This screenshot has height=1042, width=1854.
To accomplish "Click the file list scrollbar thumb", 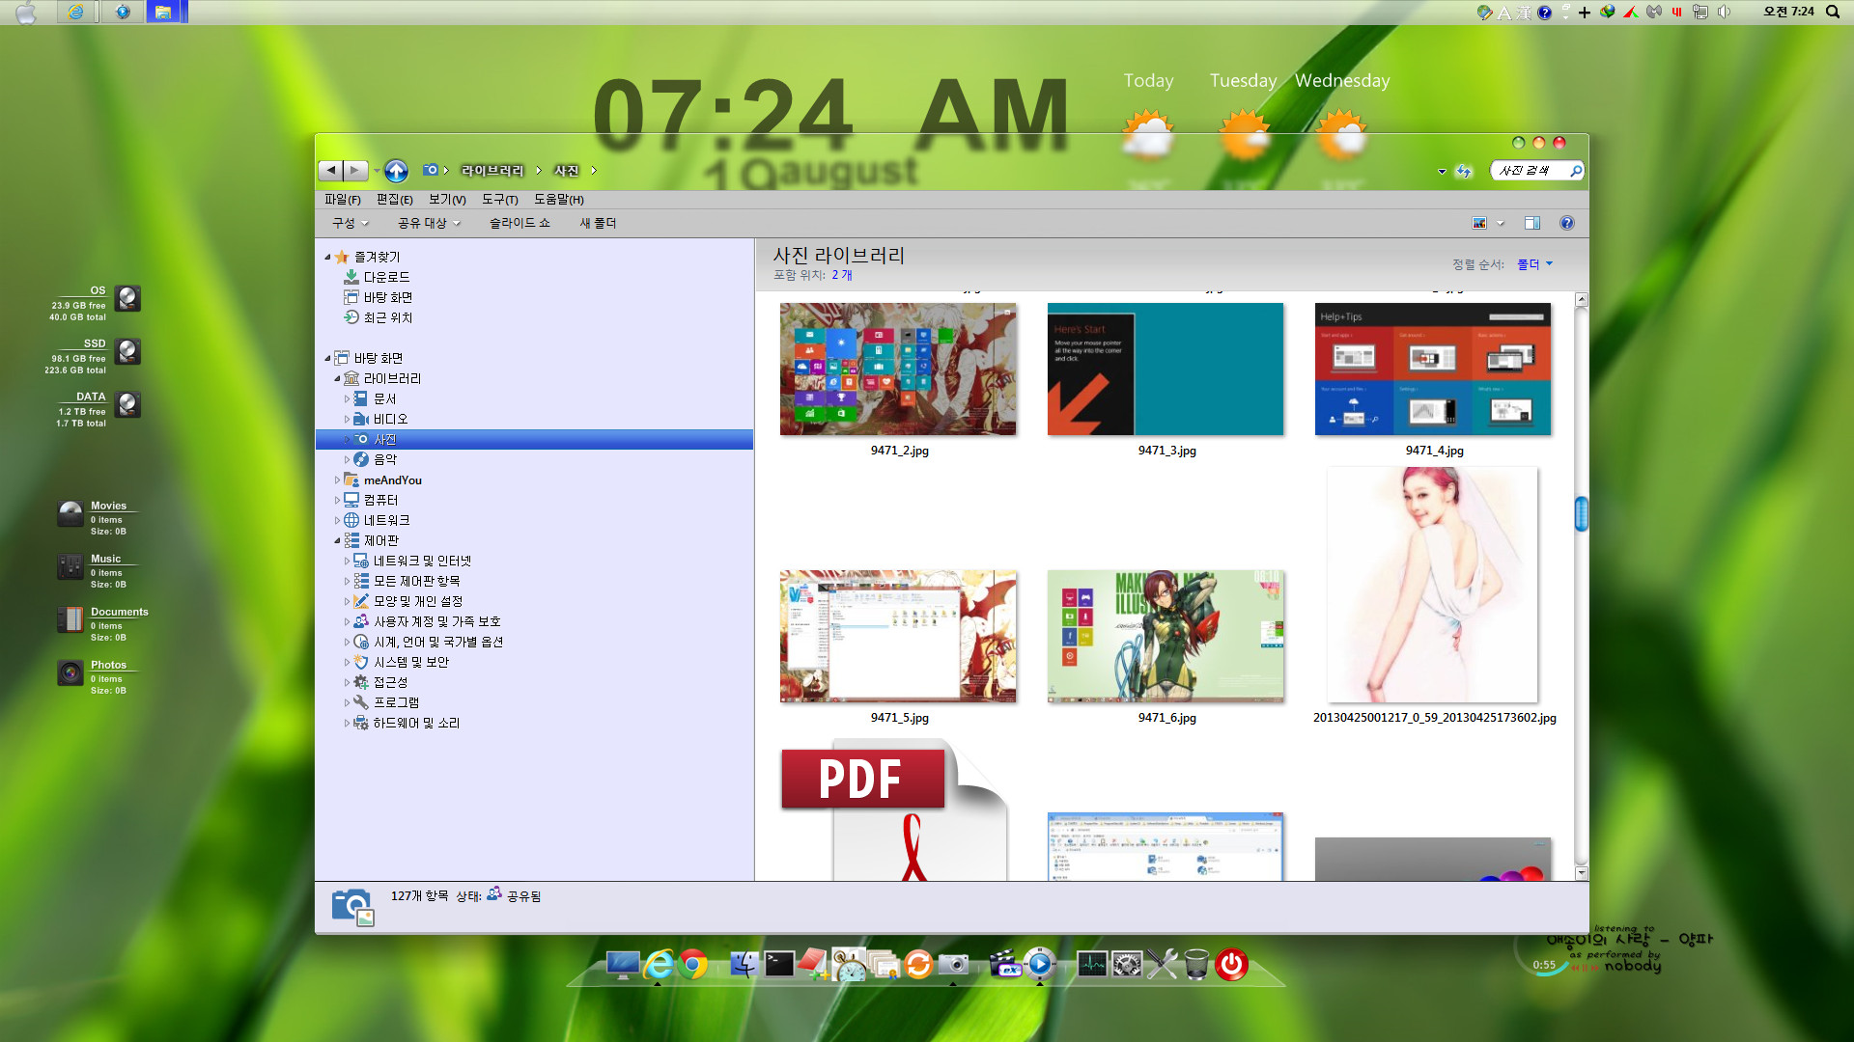I will click(x=1581, y=514).
